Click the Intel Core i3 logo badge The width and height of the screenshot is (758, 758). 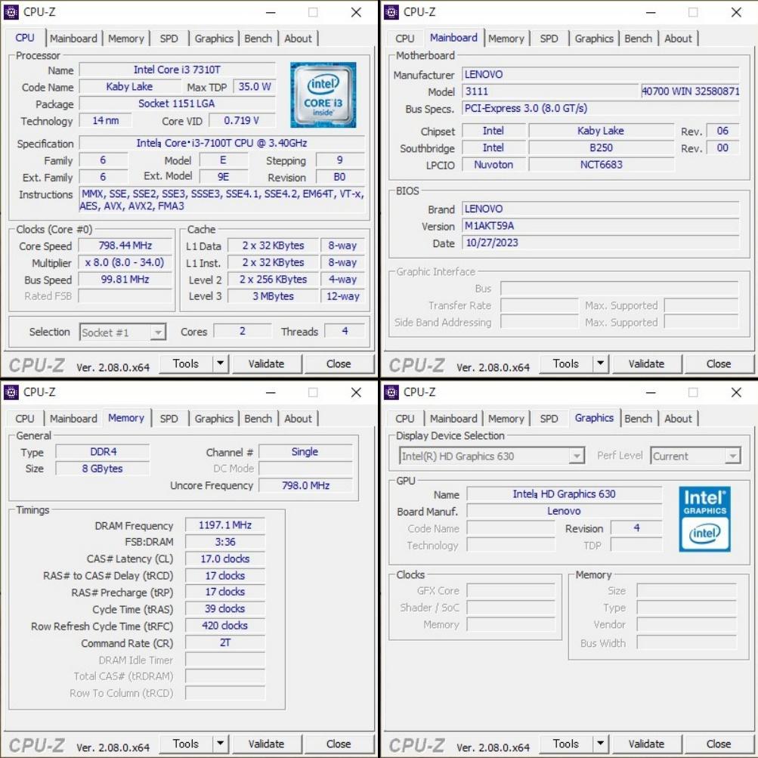(x=323, y=94)
